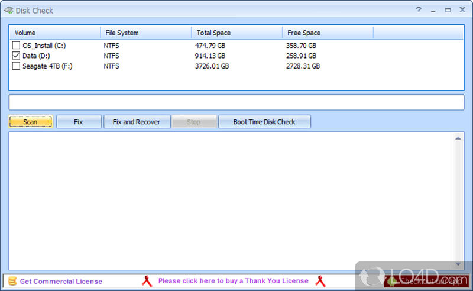Screen dimensions: 473x291
Task: Maximize the Disk Check window
Action: coord(448,10)
